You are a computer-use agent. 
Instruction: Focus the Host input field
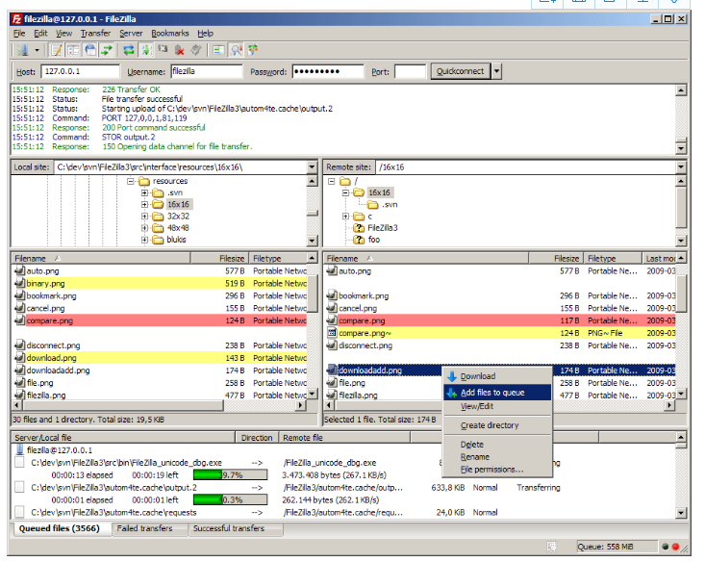pyautogui.click(x=81, y=71)
